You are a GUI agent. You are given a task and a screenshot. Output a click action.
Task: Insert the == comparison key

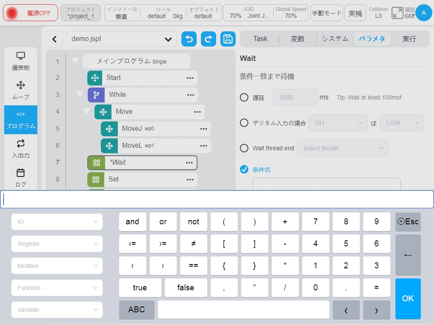pyautogui.click(x=193, y=266)
